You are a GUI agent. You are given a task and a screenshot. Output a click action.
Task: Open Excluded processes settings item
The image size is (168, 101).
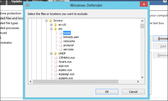click(x=10, y=28)
